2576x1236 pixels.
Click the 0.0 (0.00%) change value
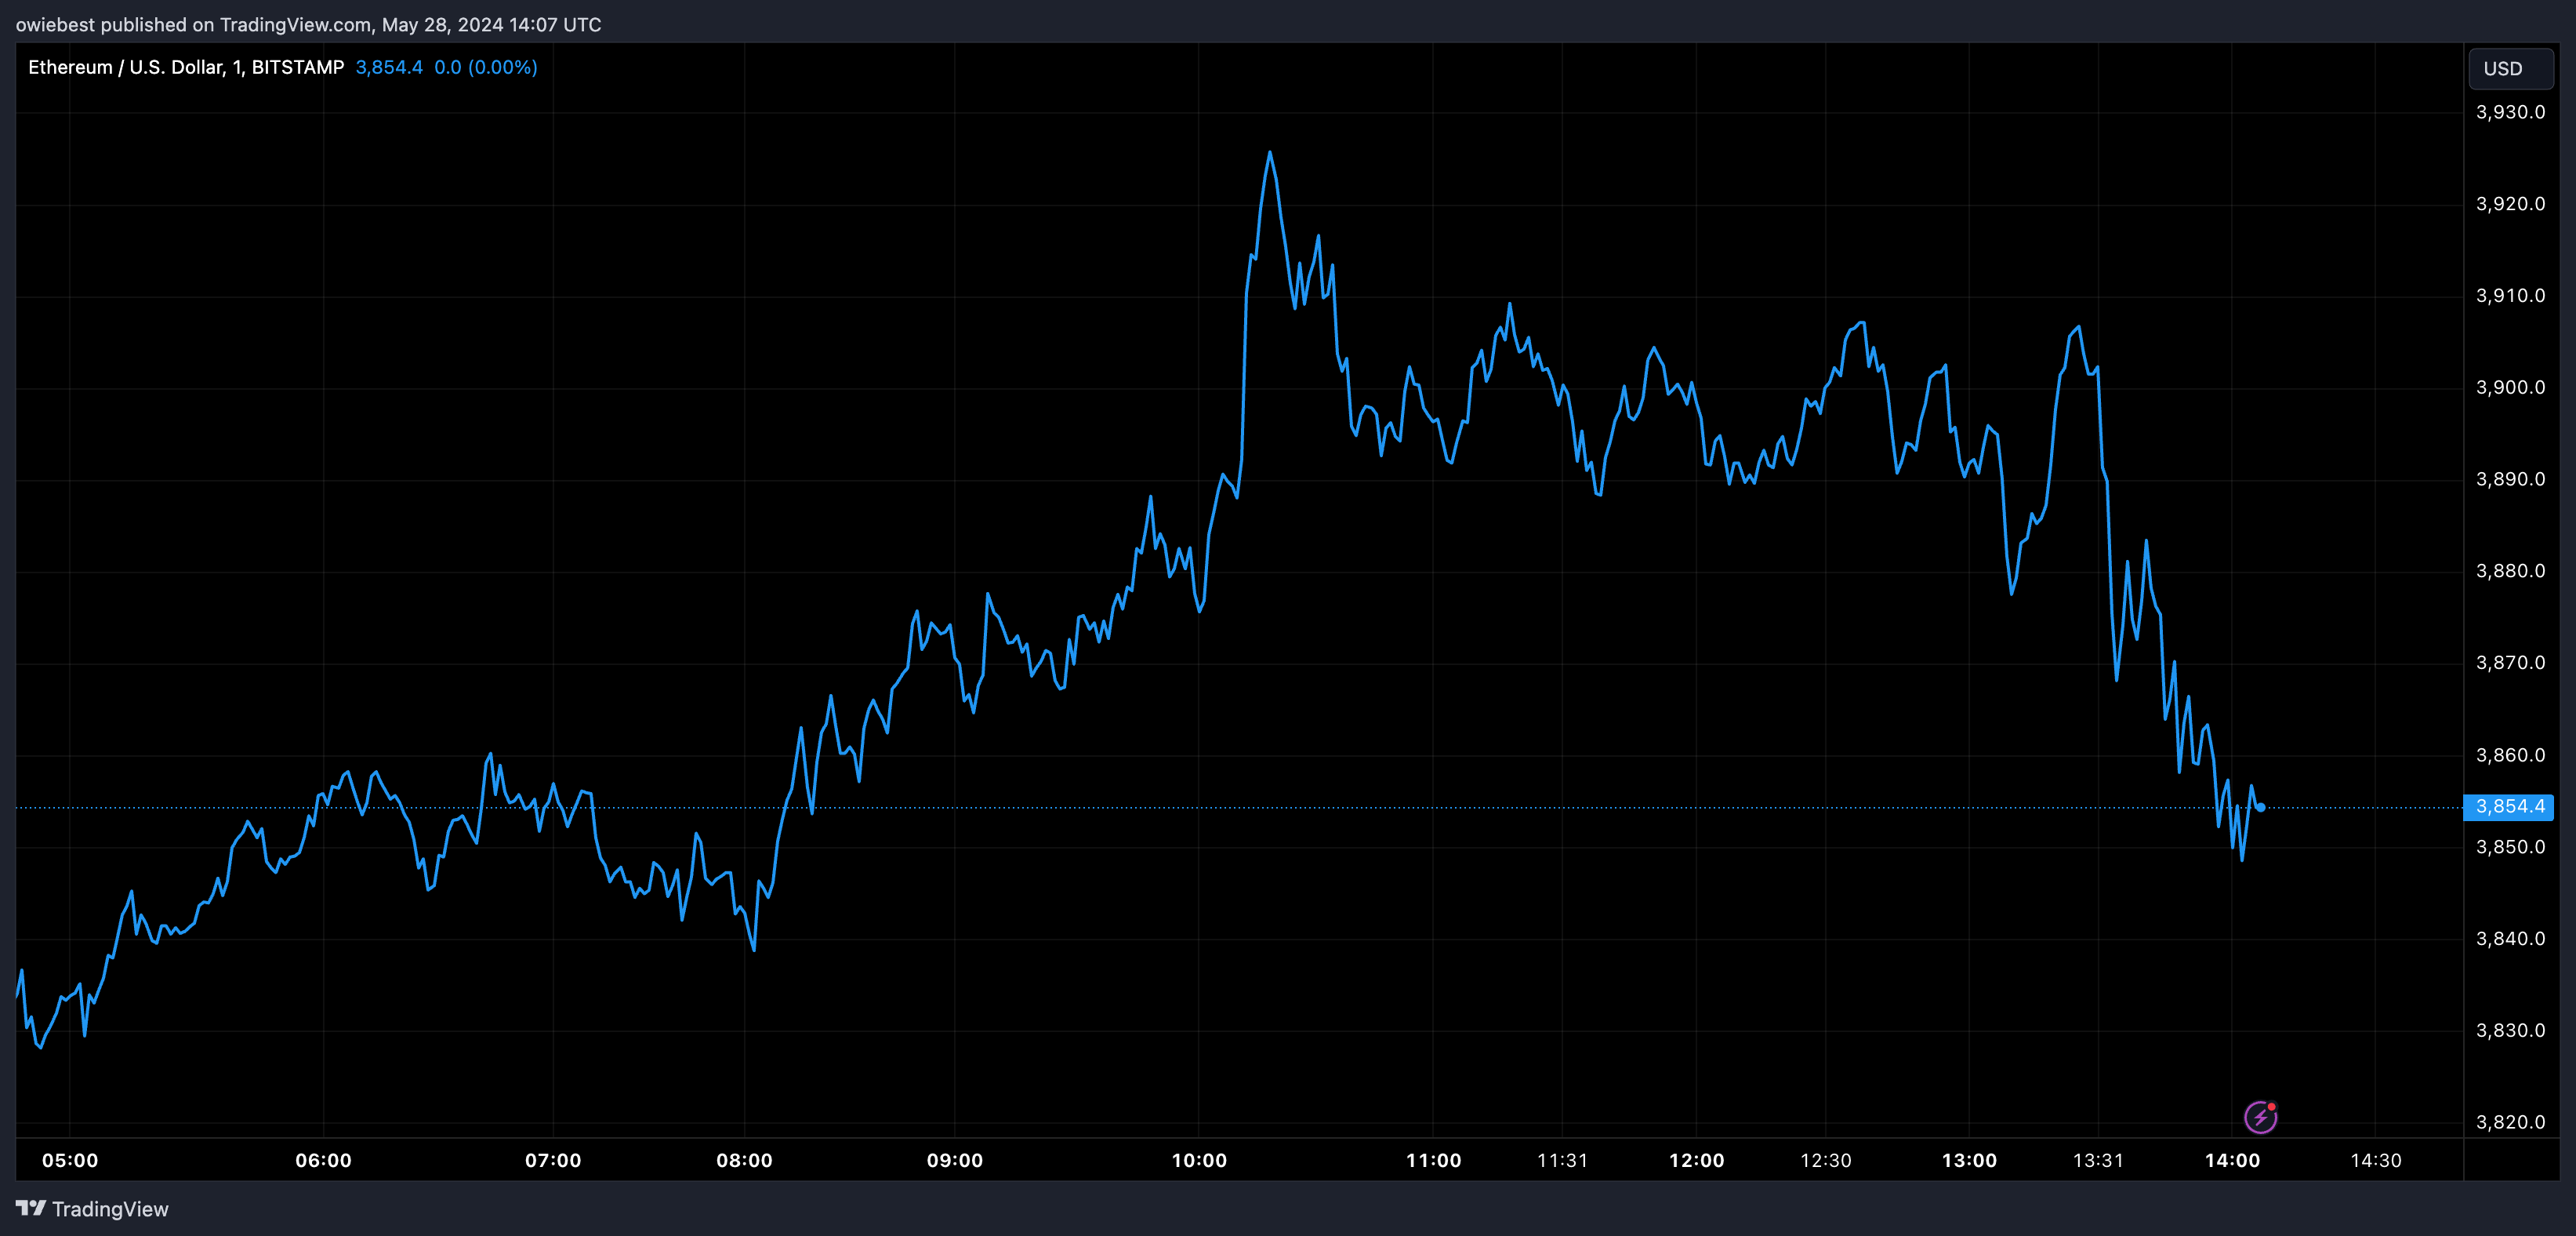click(486, 67)
